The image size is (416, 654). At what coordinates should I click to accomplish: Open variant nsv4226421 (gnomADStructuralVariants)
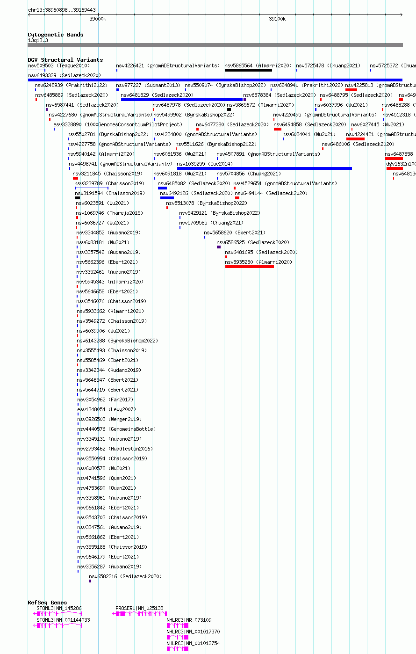[x=168, y=66]
